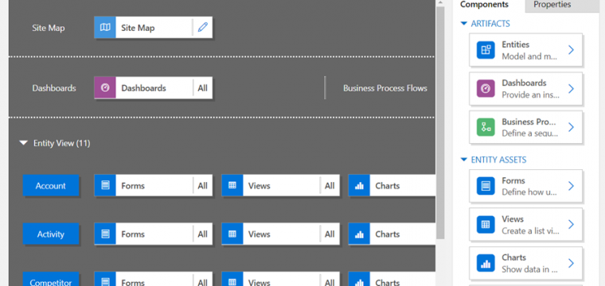The height and width of the screenshot is (286, 605).
Task: Click the green Business Process icon in Artifacts
Action: pos(486,127)
